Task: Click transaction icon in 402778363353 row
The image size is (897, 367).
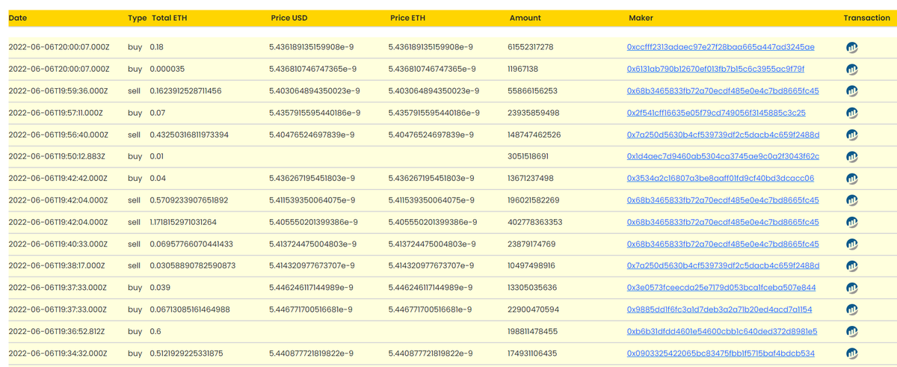Action: coord(851,223)
